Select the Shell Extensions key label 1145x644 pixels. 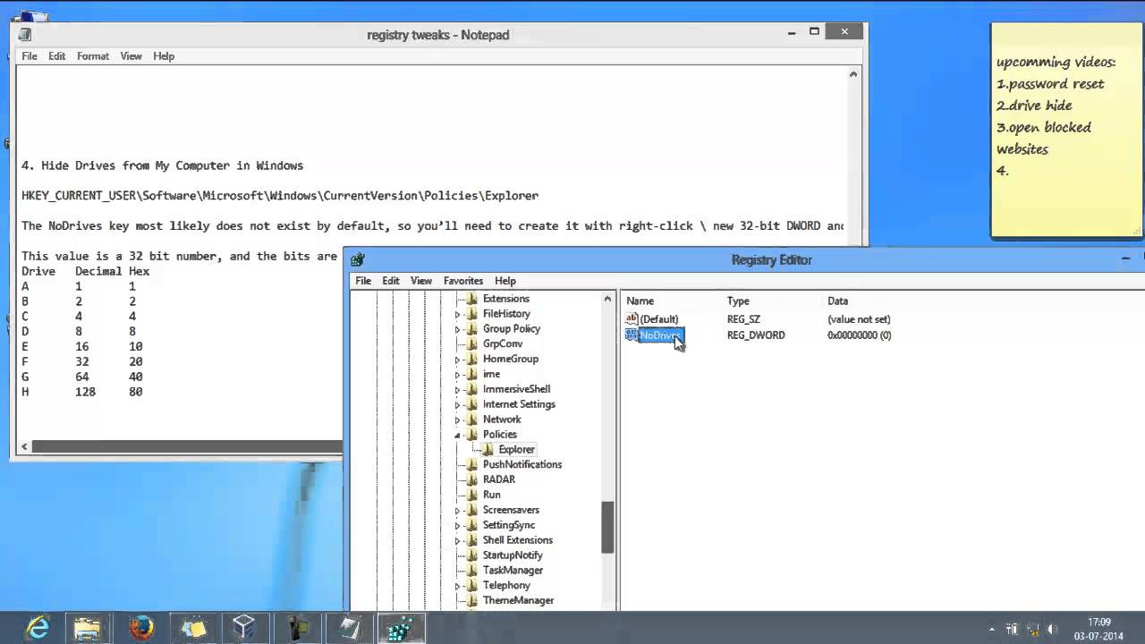pos(518,540)
